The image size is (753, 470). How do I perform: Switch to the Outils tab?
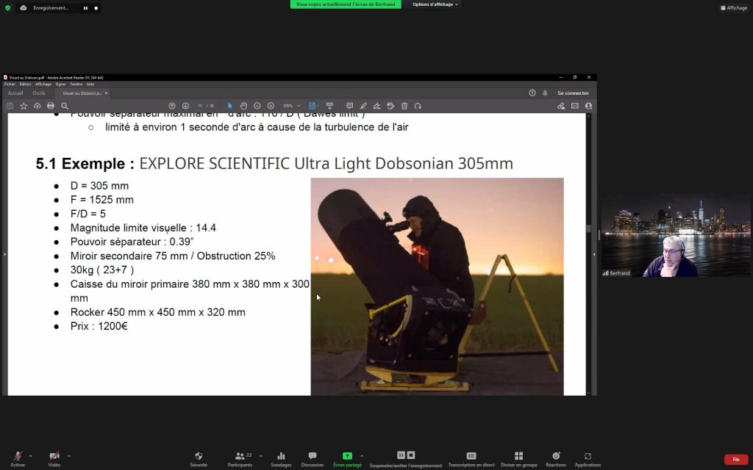pyautogui.click(x=39, y=93)
